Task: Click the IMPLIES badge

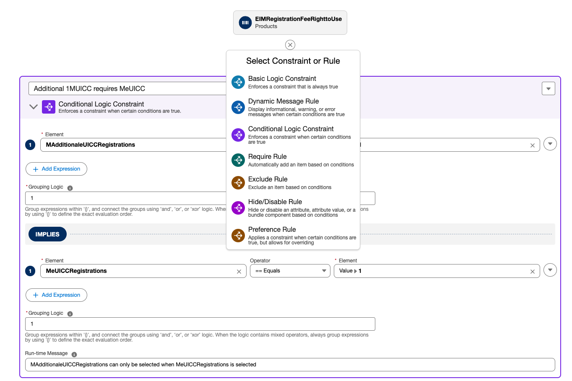Action: (47, 234)
